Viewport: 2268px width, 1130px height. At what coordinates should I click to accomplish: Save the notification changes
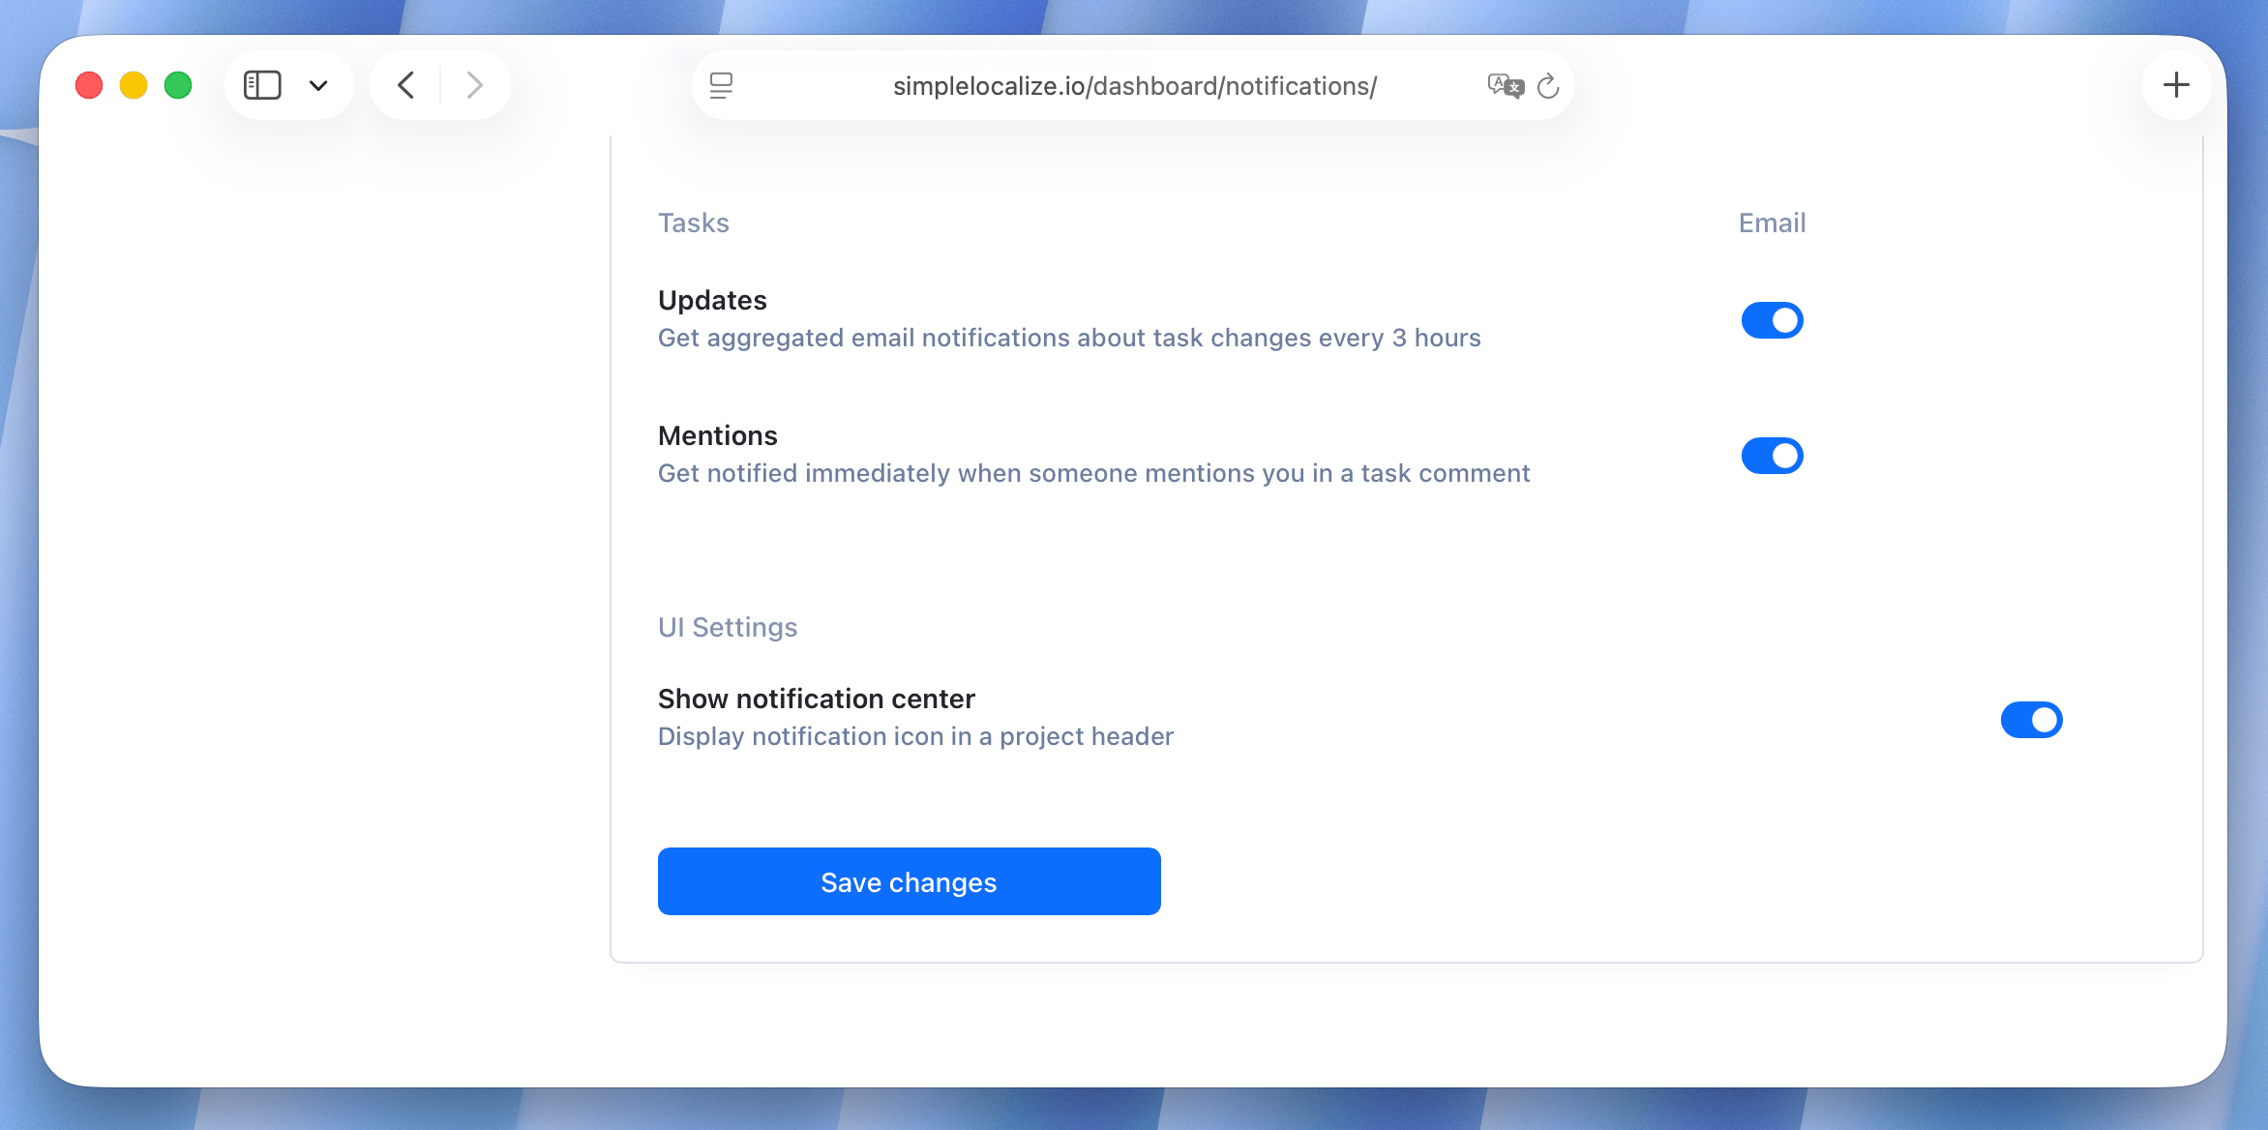(909, 880)
